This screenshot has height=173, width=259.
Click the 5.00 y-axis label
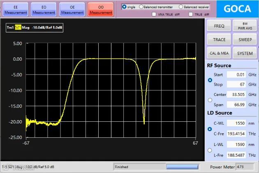tap(18, 43)
